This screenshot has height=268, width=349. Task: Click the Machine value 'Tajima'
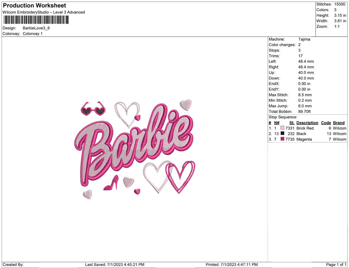pos(304,39)
